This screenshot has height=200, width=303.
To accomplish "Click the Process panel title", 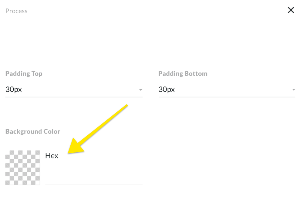I will (x=16, y=11).
